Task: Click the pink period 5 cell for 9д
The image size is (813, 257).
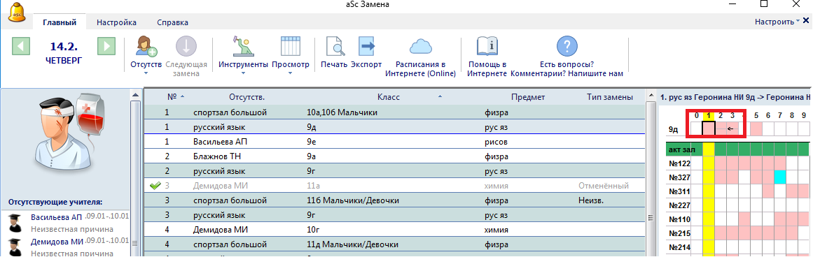Action: (756, 128)
